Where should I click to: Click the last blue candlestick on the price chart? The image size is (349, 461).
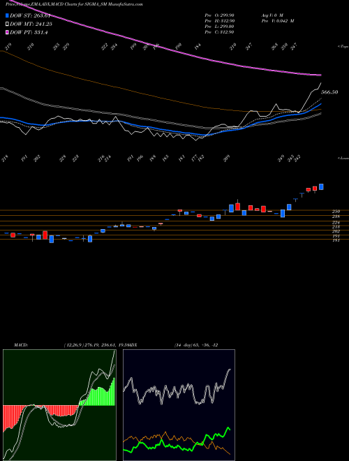tap(321, 186)
